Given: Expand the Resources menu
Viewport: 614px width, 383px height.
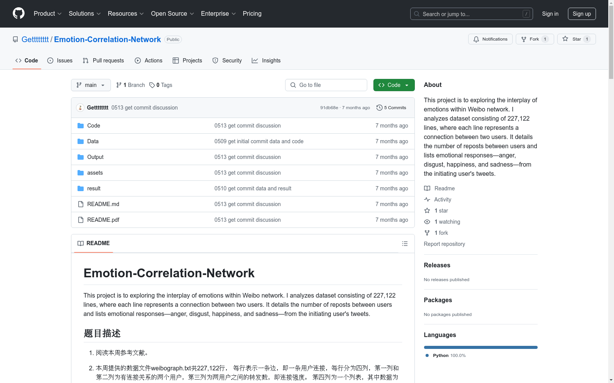Looking at the screenshot, I should tap(126, 13).
